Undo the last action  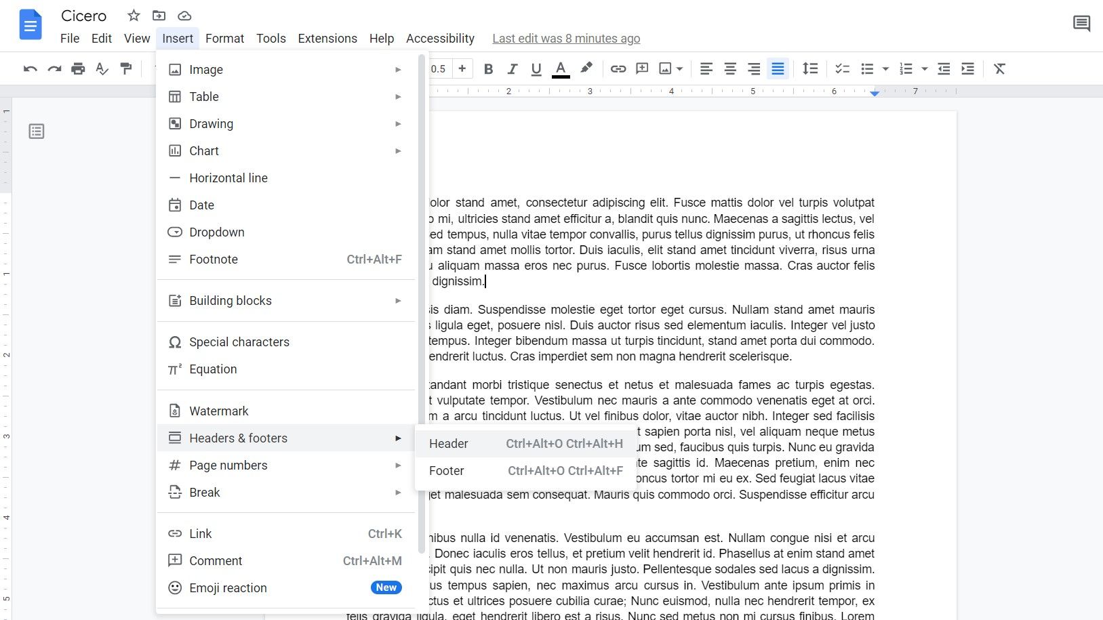29,68
